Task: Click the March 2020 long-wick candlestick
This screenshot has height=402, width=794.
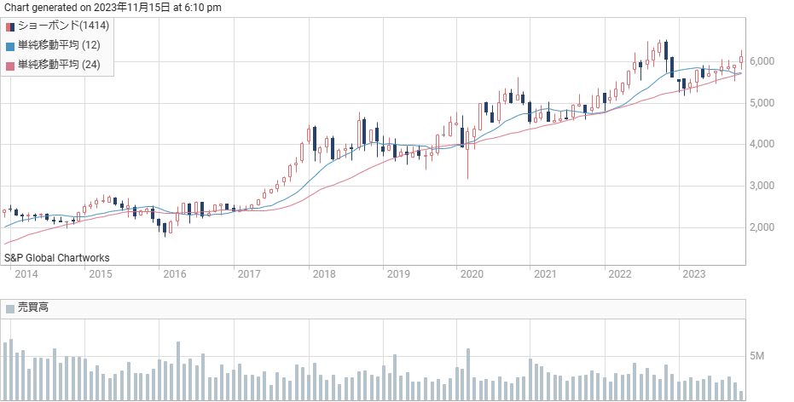Action: pos(468,153)
